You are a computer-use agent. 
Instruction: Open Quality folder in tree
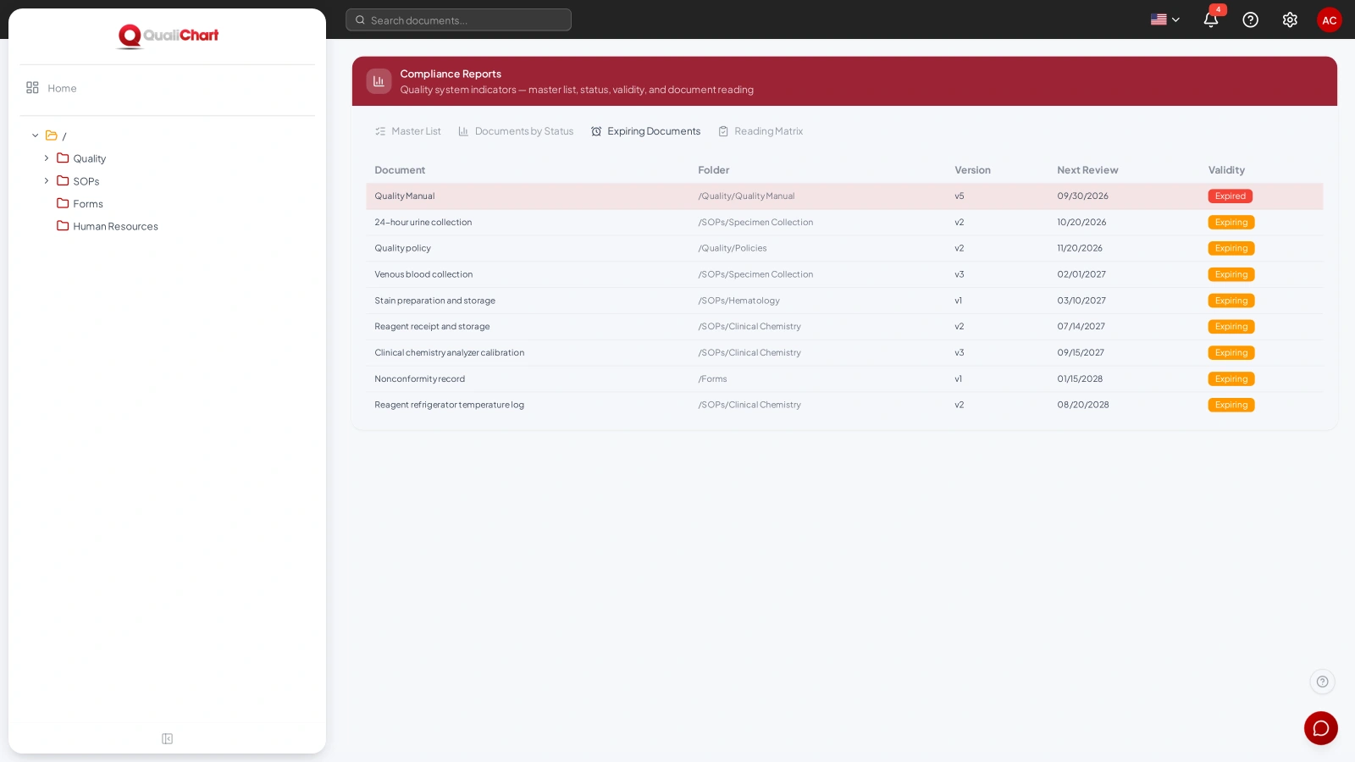89,158
